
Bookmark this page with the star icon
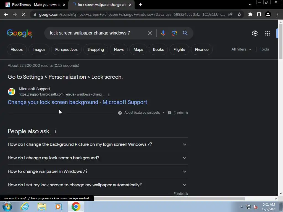pyautogui.click(x=239, y=14)
